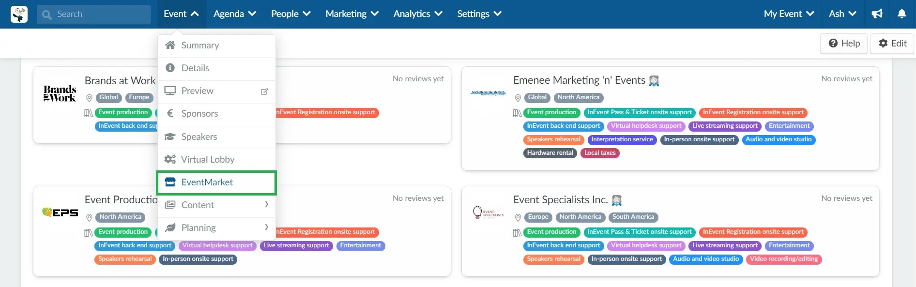The image size is (916, 287).
Task: Expand the Content submenu chevron
Action: tap(266, 205)
